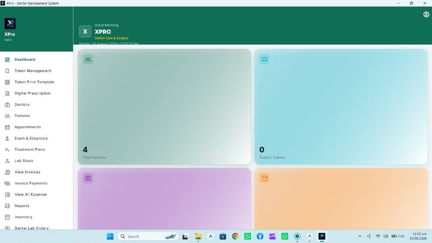Screen dimensions: 432x243
Task: Open the user account profile icon
Action: click(426, 14)
